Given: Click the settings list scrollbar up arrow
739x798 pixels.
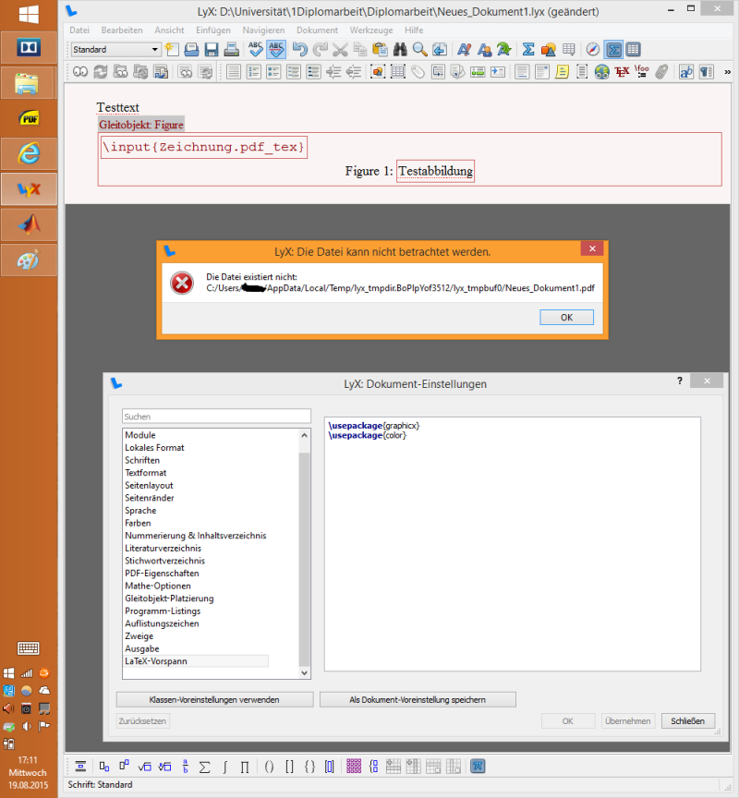Looking at the screenshot, I should tap(304, 435).
